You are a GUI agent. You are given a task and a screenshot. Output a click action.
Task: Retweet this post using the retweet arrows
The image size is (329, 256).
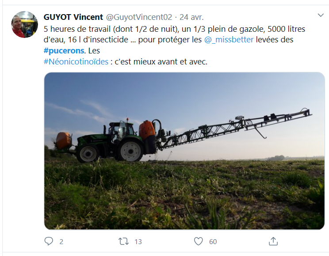[123, 241]
